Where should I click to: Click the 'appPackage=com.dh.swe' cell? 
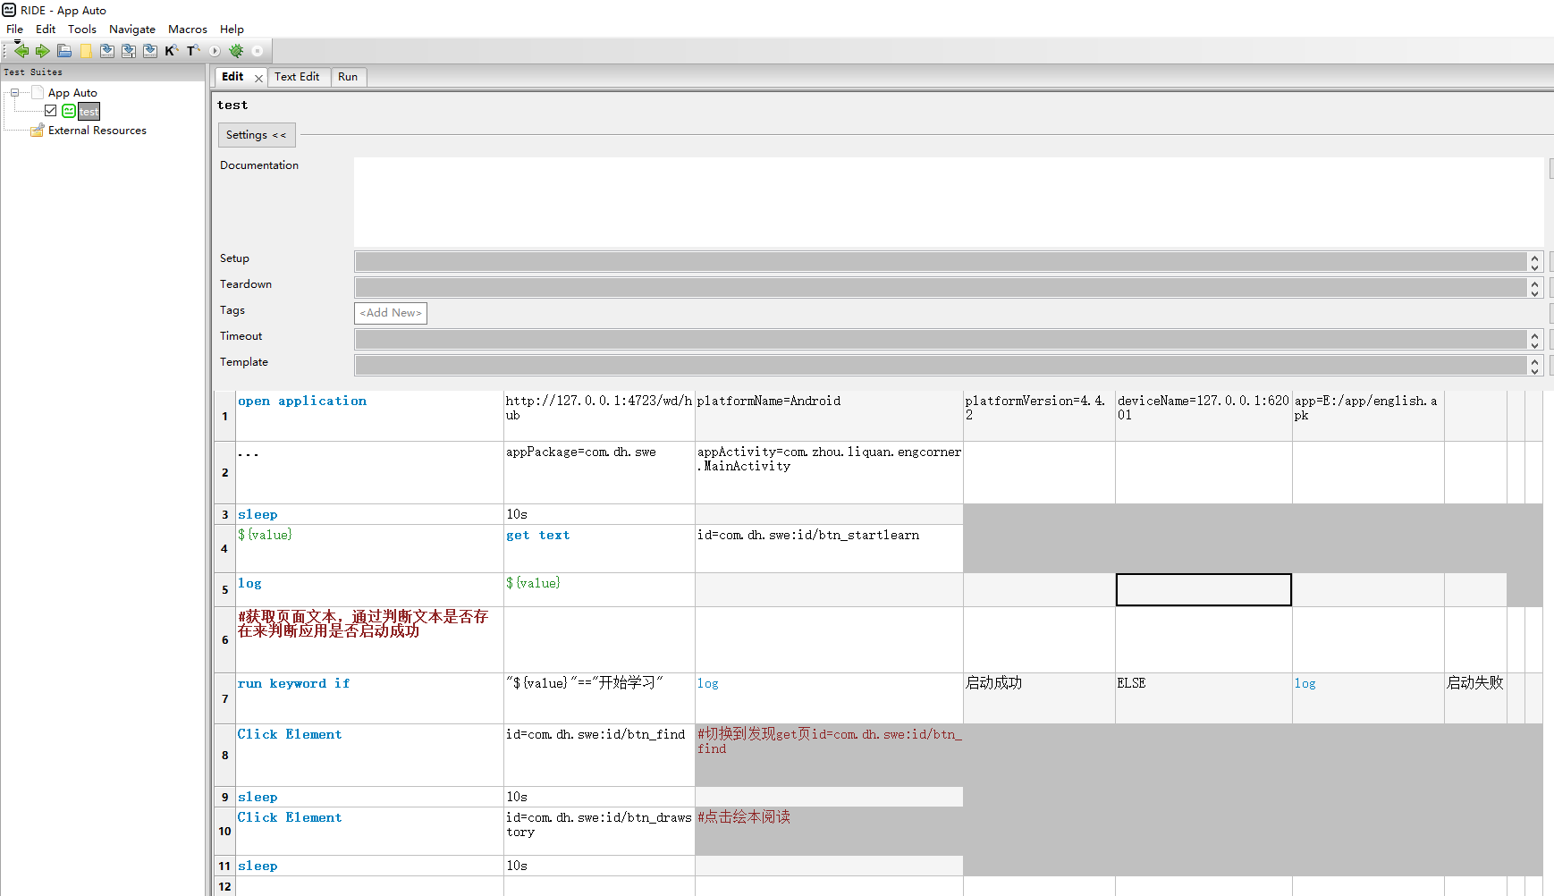[x=599, y=472]
